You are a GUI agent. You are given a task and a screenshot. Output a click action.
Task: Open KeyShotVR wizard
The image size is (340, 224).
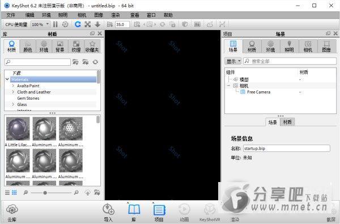coord(210,213)
